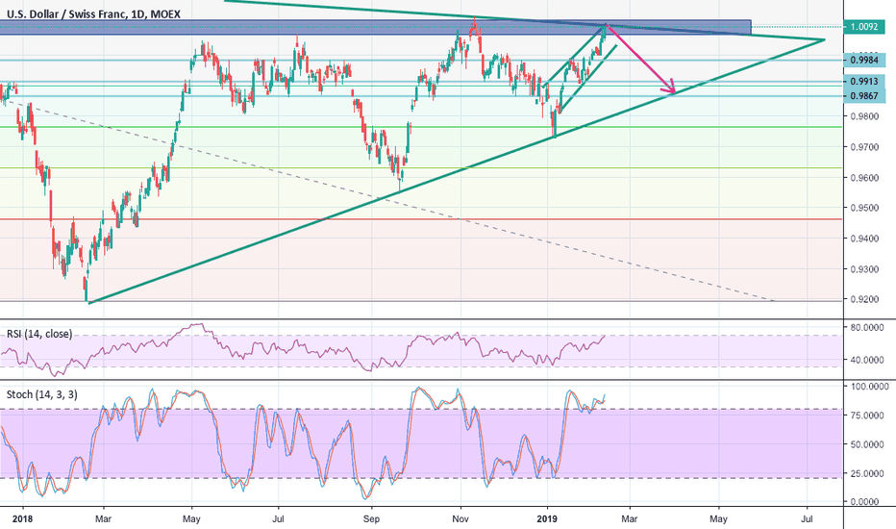Click the Nov label on the time axis
This screenshot has height=529, width=896.
(460, 519)
